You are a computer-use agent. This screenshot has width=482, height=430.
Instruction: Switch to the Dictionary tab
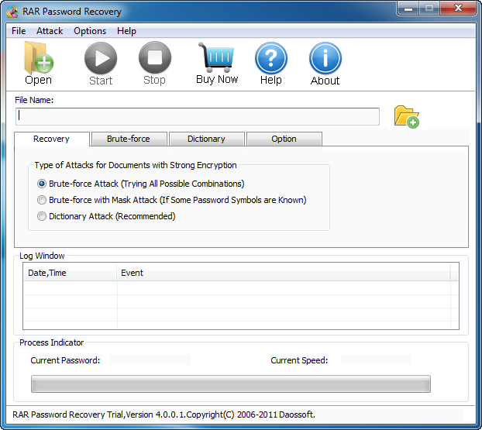[x=207, y=139]
